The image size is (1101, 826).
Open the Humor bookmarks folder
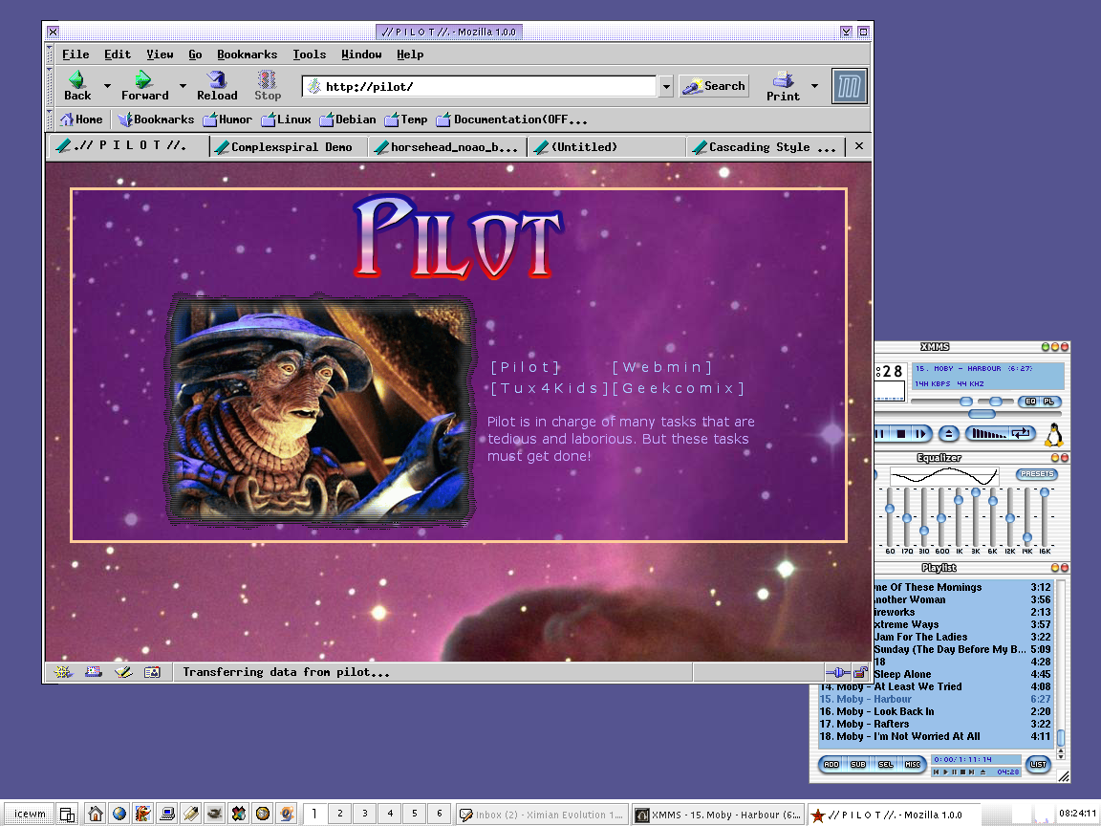coord(227,120)
